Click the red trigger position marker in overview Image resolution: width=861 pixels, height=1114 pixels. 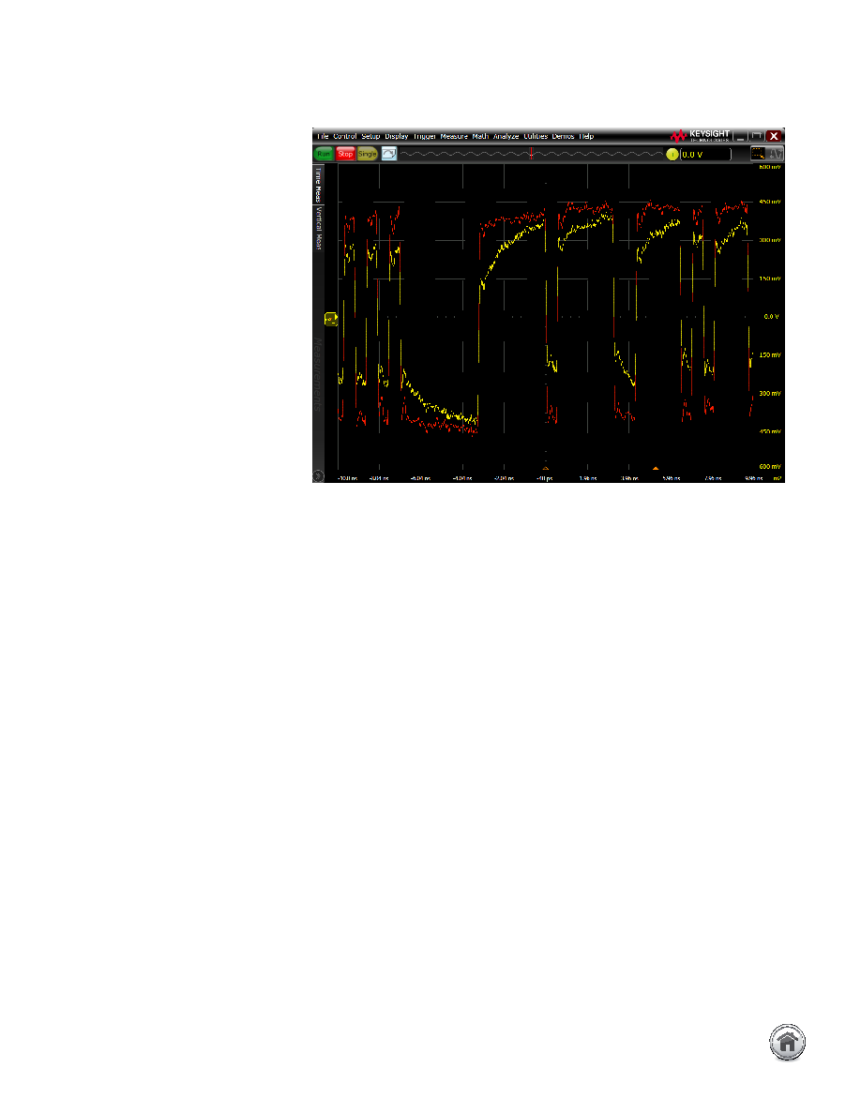click(531, 154)
